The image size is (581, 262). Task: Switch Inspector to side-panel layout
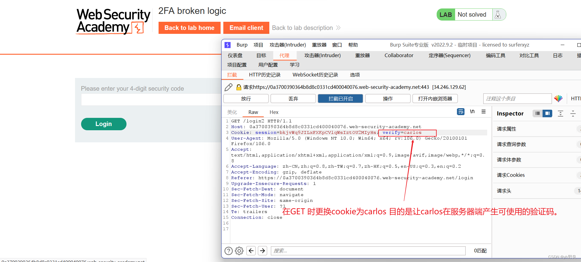pyautogui.click(x=547, y=113)
